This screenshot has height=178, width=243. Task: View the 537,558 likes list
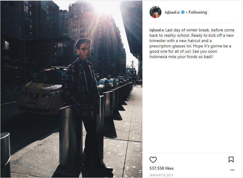tap(161, 168)
